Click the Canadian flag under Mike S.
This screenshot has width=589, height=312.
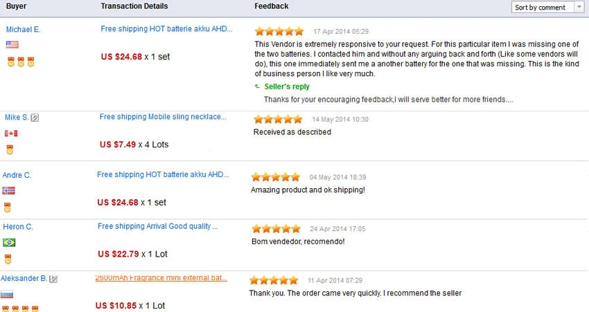[x=10, y=134]
